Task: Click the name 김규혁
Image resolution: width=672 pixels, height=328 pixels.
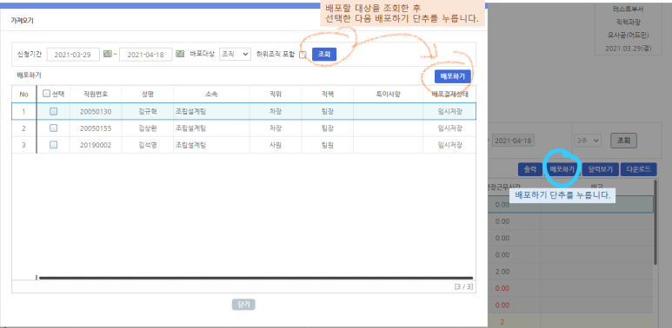Action: 148,112
